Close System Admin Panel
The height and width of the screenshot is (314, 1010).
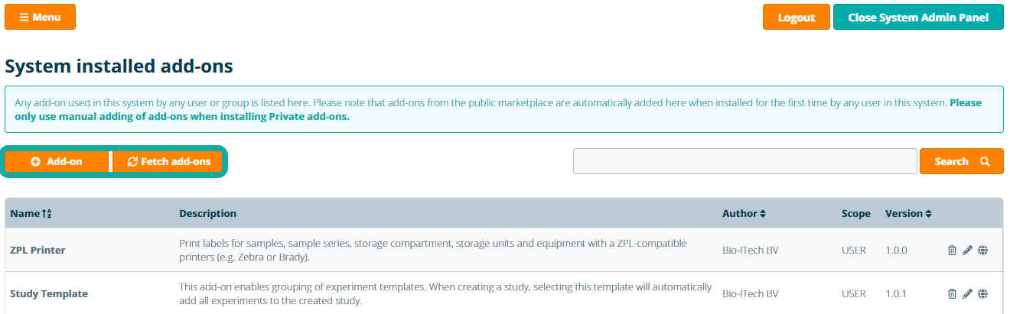(917, 18)
